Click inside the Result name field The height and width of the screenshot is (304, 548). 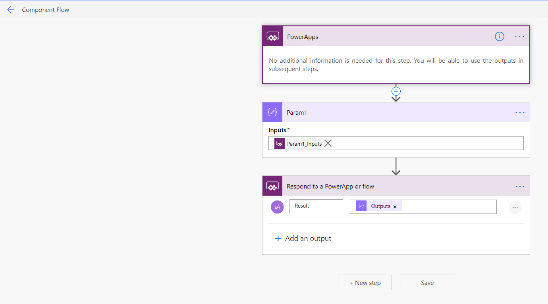pos(316,206)
